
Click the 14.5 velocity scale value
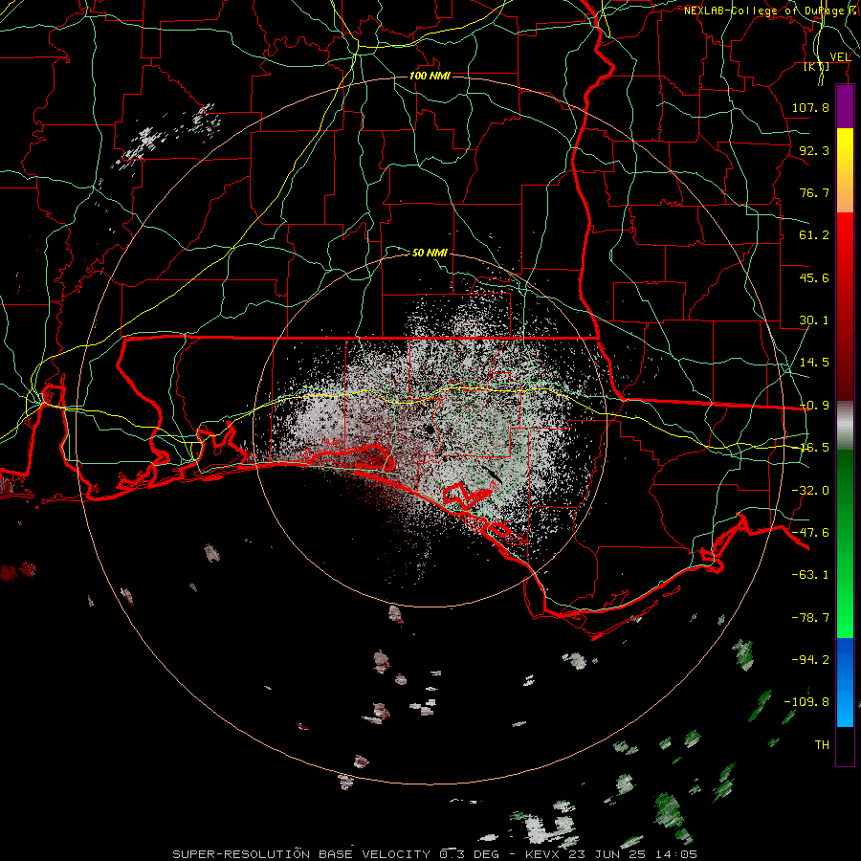tap(814, 363)
